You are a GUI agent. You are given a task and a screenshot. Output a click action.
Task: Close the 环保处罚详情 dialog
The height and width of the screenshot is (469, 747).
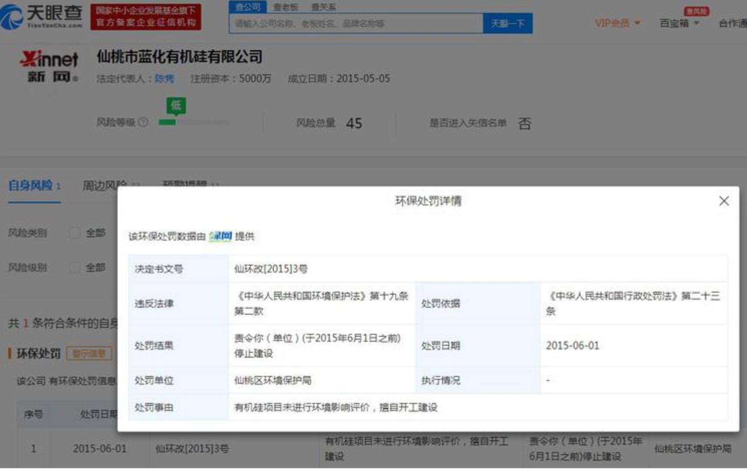tap(724, 201)
